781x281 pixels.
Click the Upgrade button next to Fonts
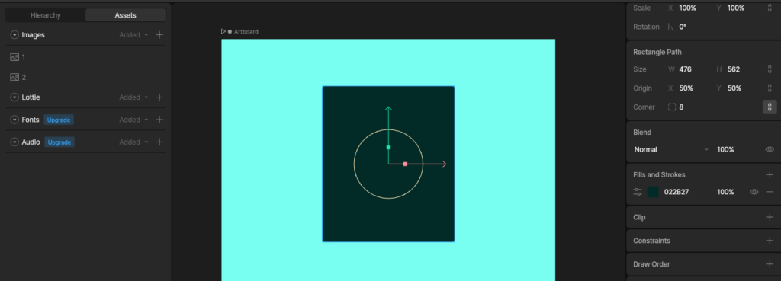click(x=59, y=120)
